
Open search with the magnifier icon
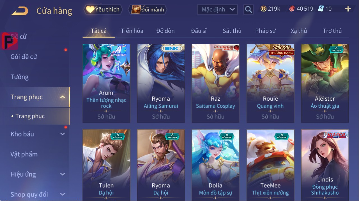coord(248,10)
